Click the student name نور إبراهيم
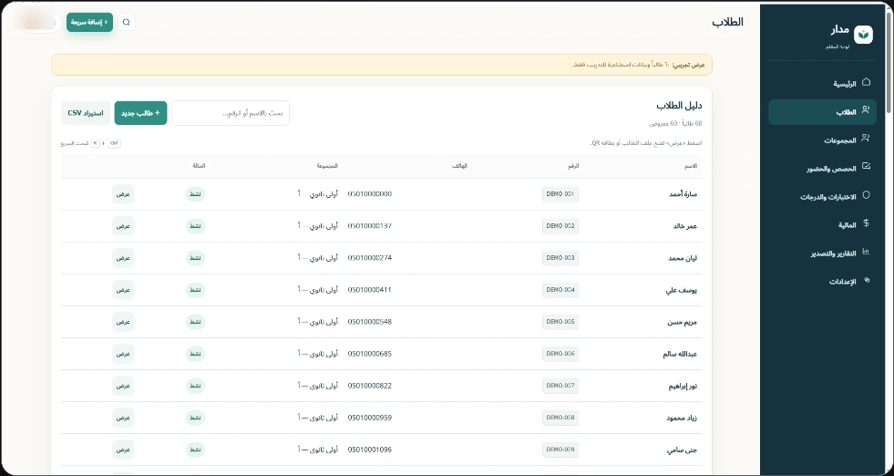 (x=683, y=386)
